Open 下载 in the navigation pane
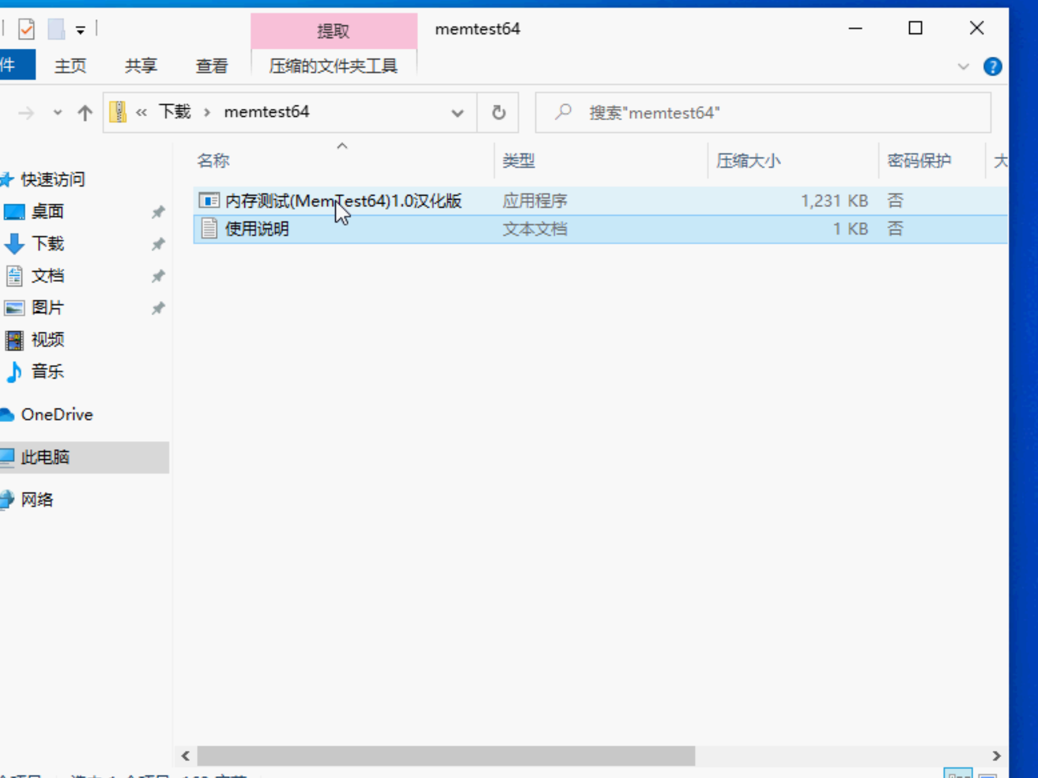This screenshot has width=1038, height=778. point(48,244)
